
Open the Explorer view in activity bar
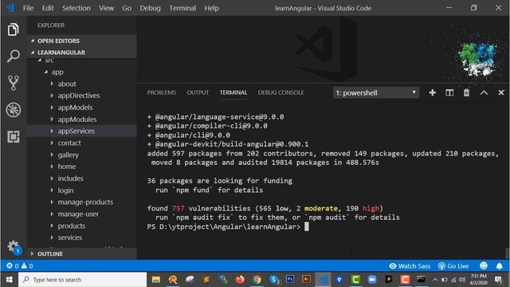[13, 29]
